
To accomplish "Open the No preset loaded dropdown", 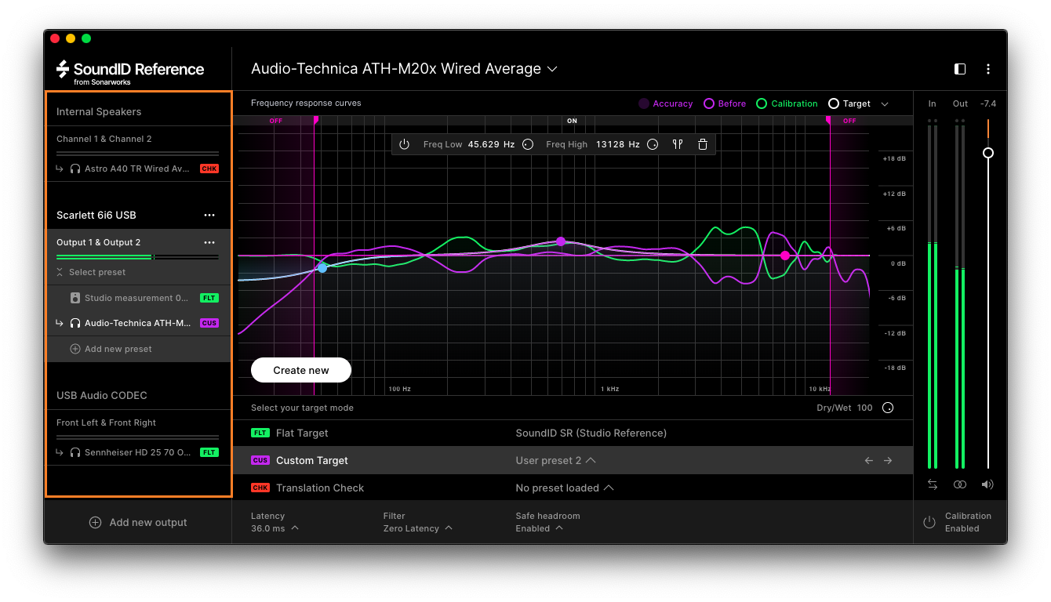I will pos(565,488).
